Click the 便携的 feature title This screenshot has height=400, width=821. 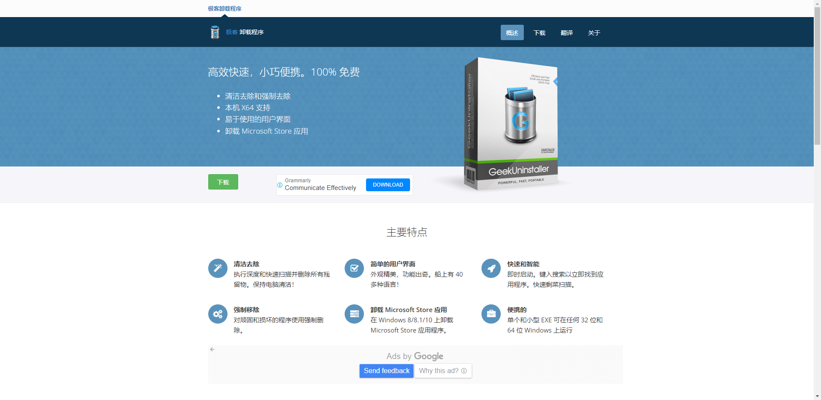click(x=517, y=310)
